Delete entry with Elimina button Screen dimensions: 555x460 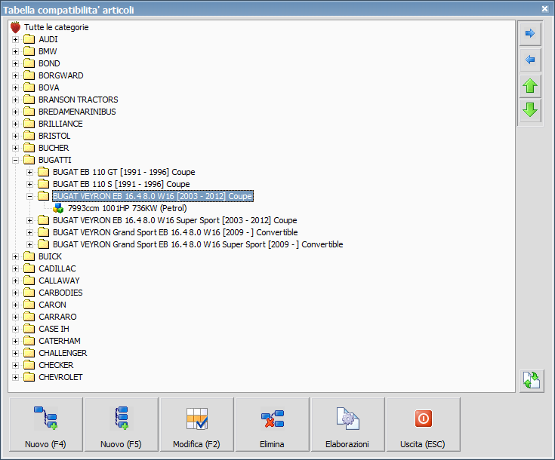pos(272,425)
